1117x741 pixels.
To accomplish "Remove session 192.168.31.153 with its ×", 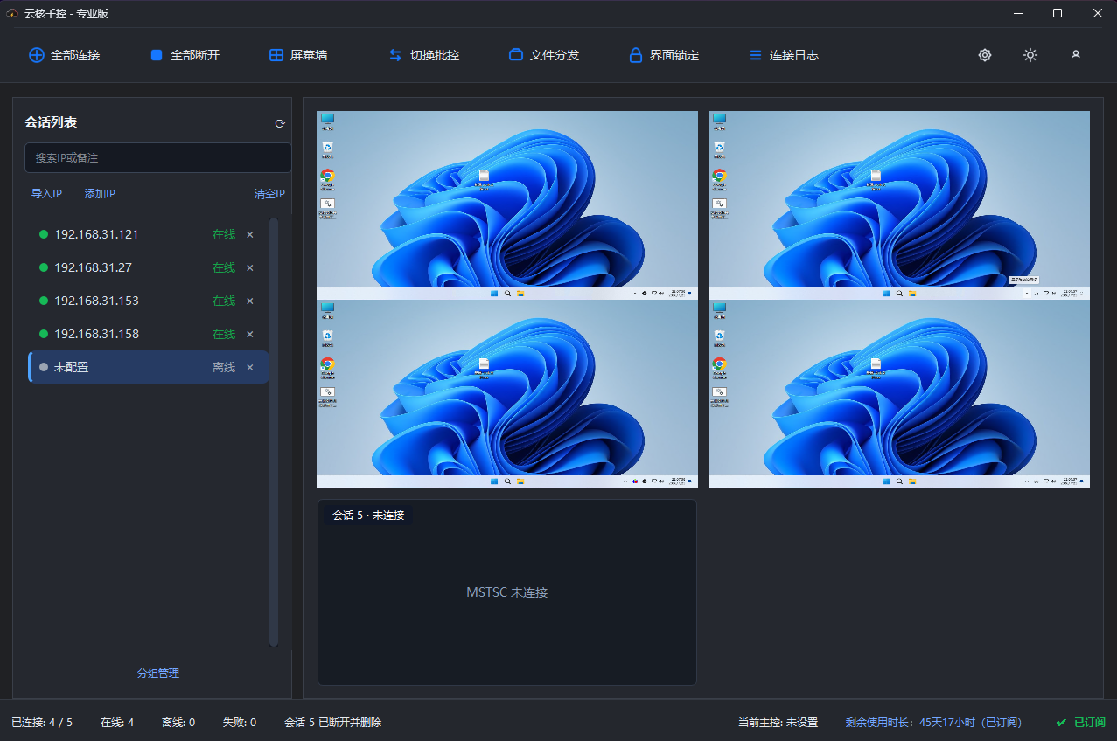I will point(250,301).
